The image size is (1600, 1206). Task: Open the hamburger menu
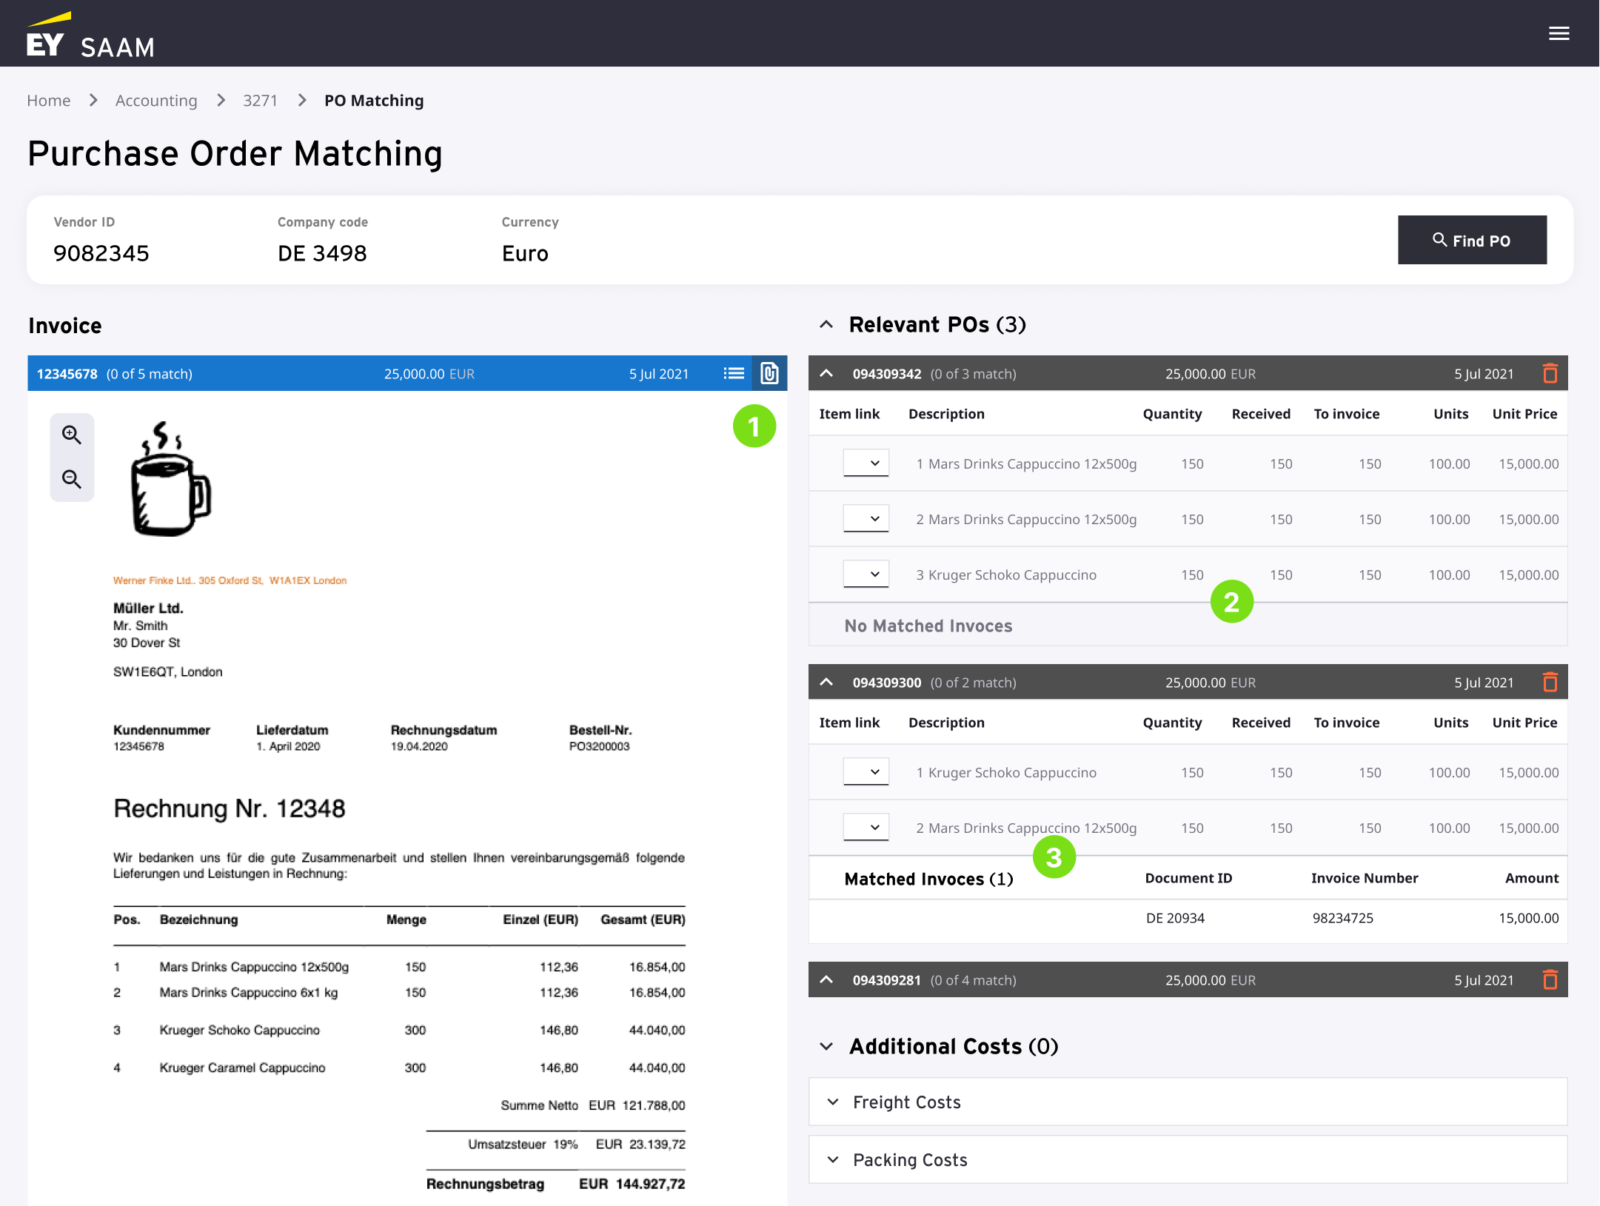tap(1559, 33)
